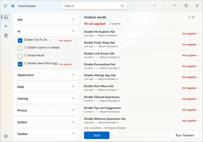The height and width of the screenshot is (142, 203).
Task: Expand the Appearance category
Action: 46,75
